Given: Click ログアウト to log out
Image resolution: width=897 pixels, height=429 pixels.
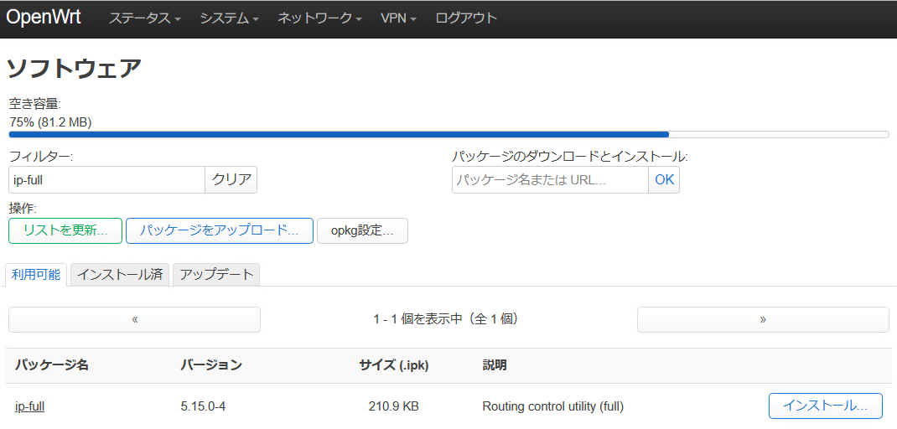Looking at the screenshot, I should (466, 18).
